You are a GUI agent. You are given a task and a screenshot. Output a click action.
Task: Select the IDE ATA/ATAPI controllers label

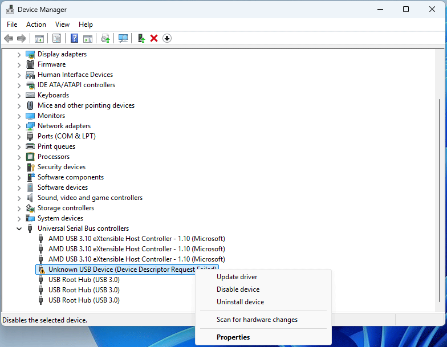(76, 85)
